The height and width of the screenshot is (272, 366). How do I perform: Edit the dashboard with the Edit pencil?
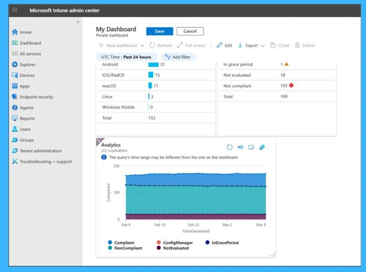[224, 45]
